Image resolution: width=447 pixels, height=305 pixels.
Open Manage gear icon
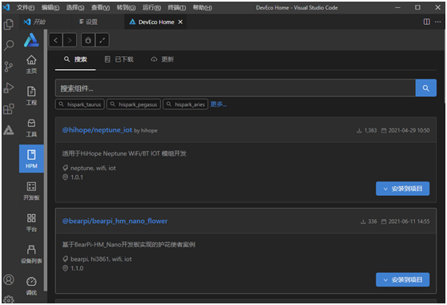click(x=9, y=299)
